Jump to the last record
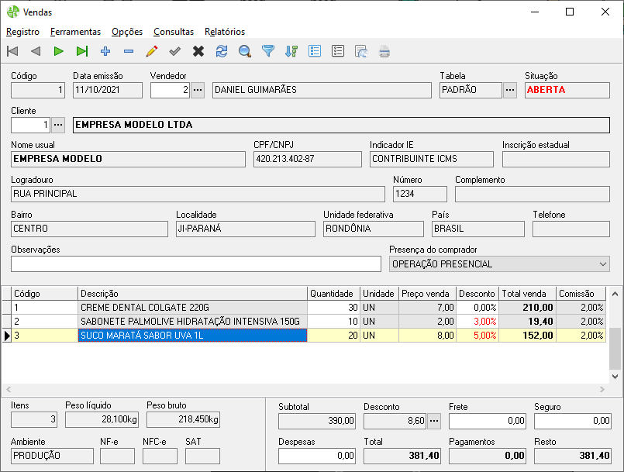624x472 pixels. 82,52
